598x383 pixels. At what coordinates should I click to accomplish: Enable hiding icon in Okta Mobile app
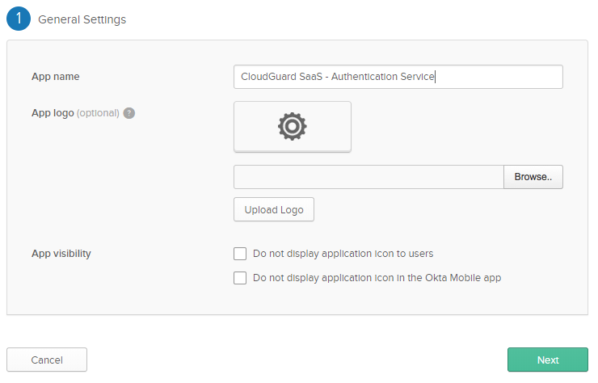point(240,278)
